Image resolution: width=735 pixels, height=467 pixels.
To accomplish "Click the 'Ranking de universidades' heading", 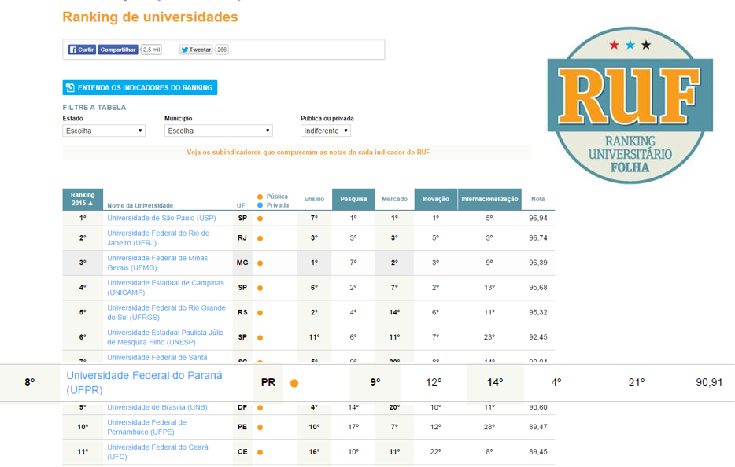I will point(150,17).
